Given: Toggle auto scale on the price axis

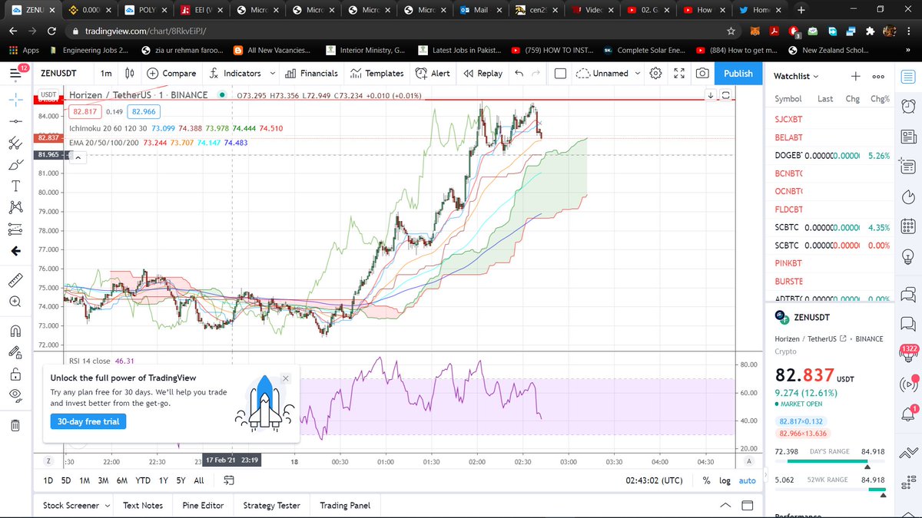Looking at the screenshot, I should 747,480.
